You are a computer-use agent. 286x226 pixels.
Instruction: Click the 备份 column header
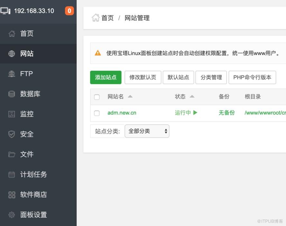pos(224,96)
